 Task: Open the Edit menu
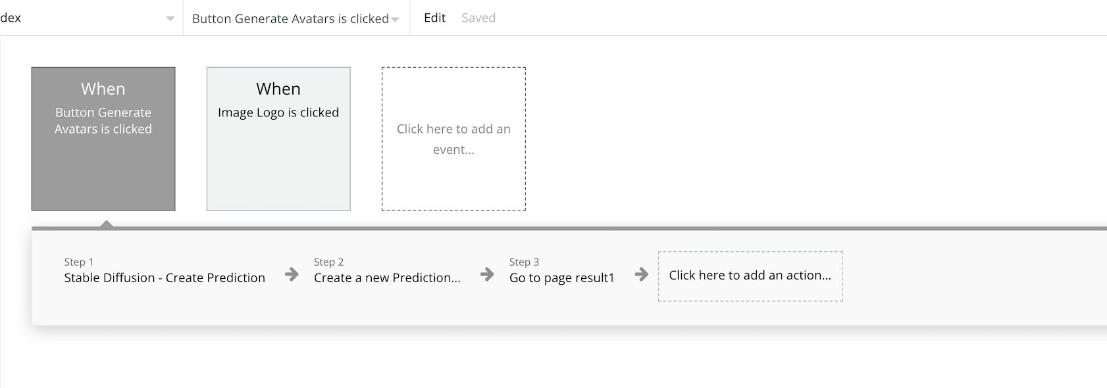click(434, 18)
